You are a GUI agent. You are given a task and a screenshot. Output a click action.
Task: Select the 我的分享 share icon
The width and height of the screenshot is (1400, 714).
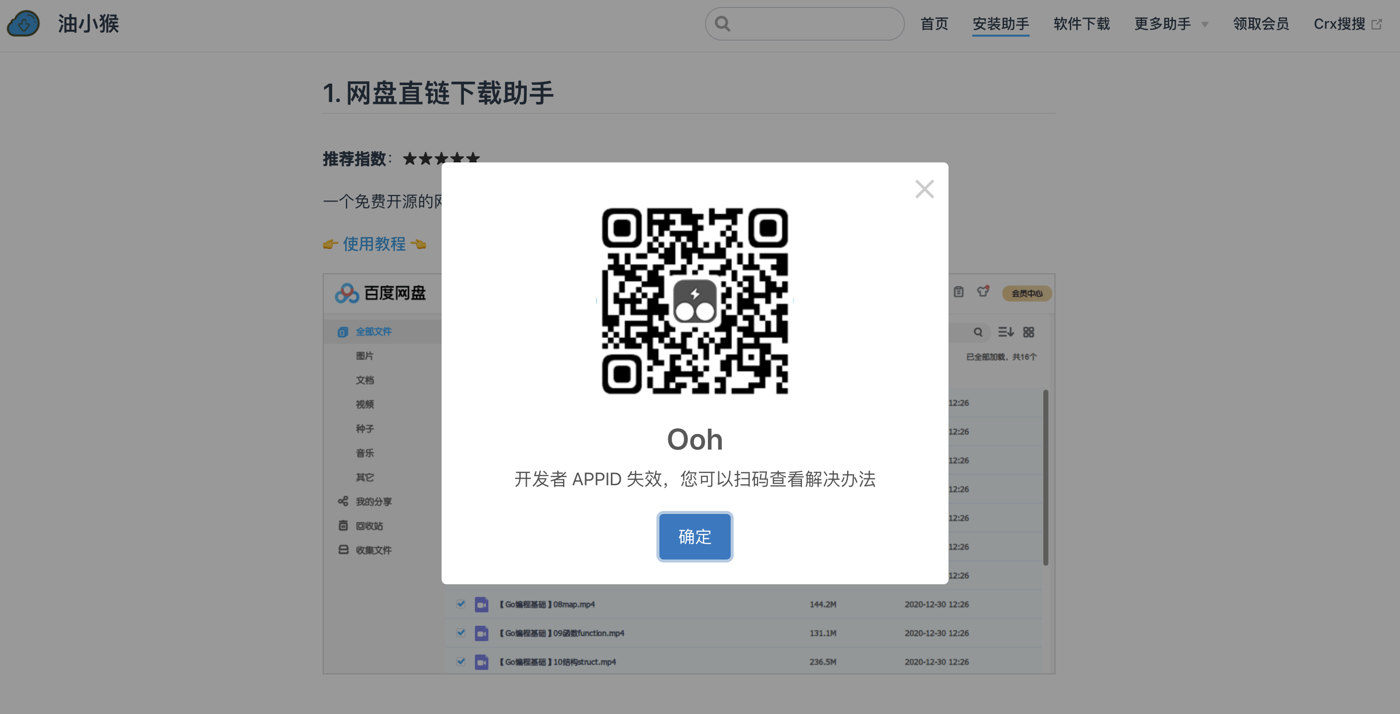tap(343, 501)
